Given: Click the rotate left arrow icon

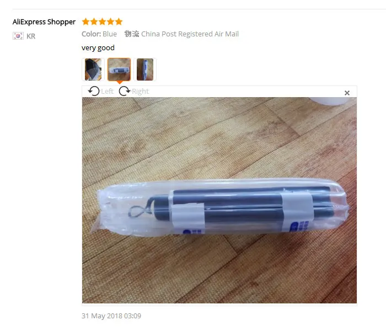Looking at the screenshot, I should tap(94, 91).
